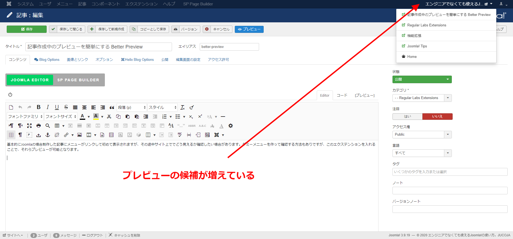The width and height of the screenshot is (513, 239).
Task: Set featured to いいえ
Action: click(x=437, y=117)
